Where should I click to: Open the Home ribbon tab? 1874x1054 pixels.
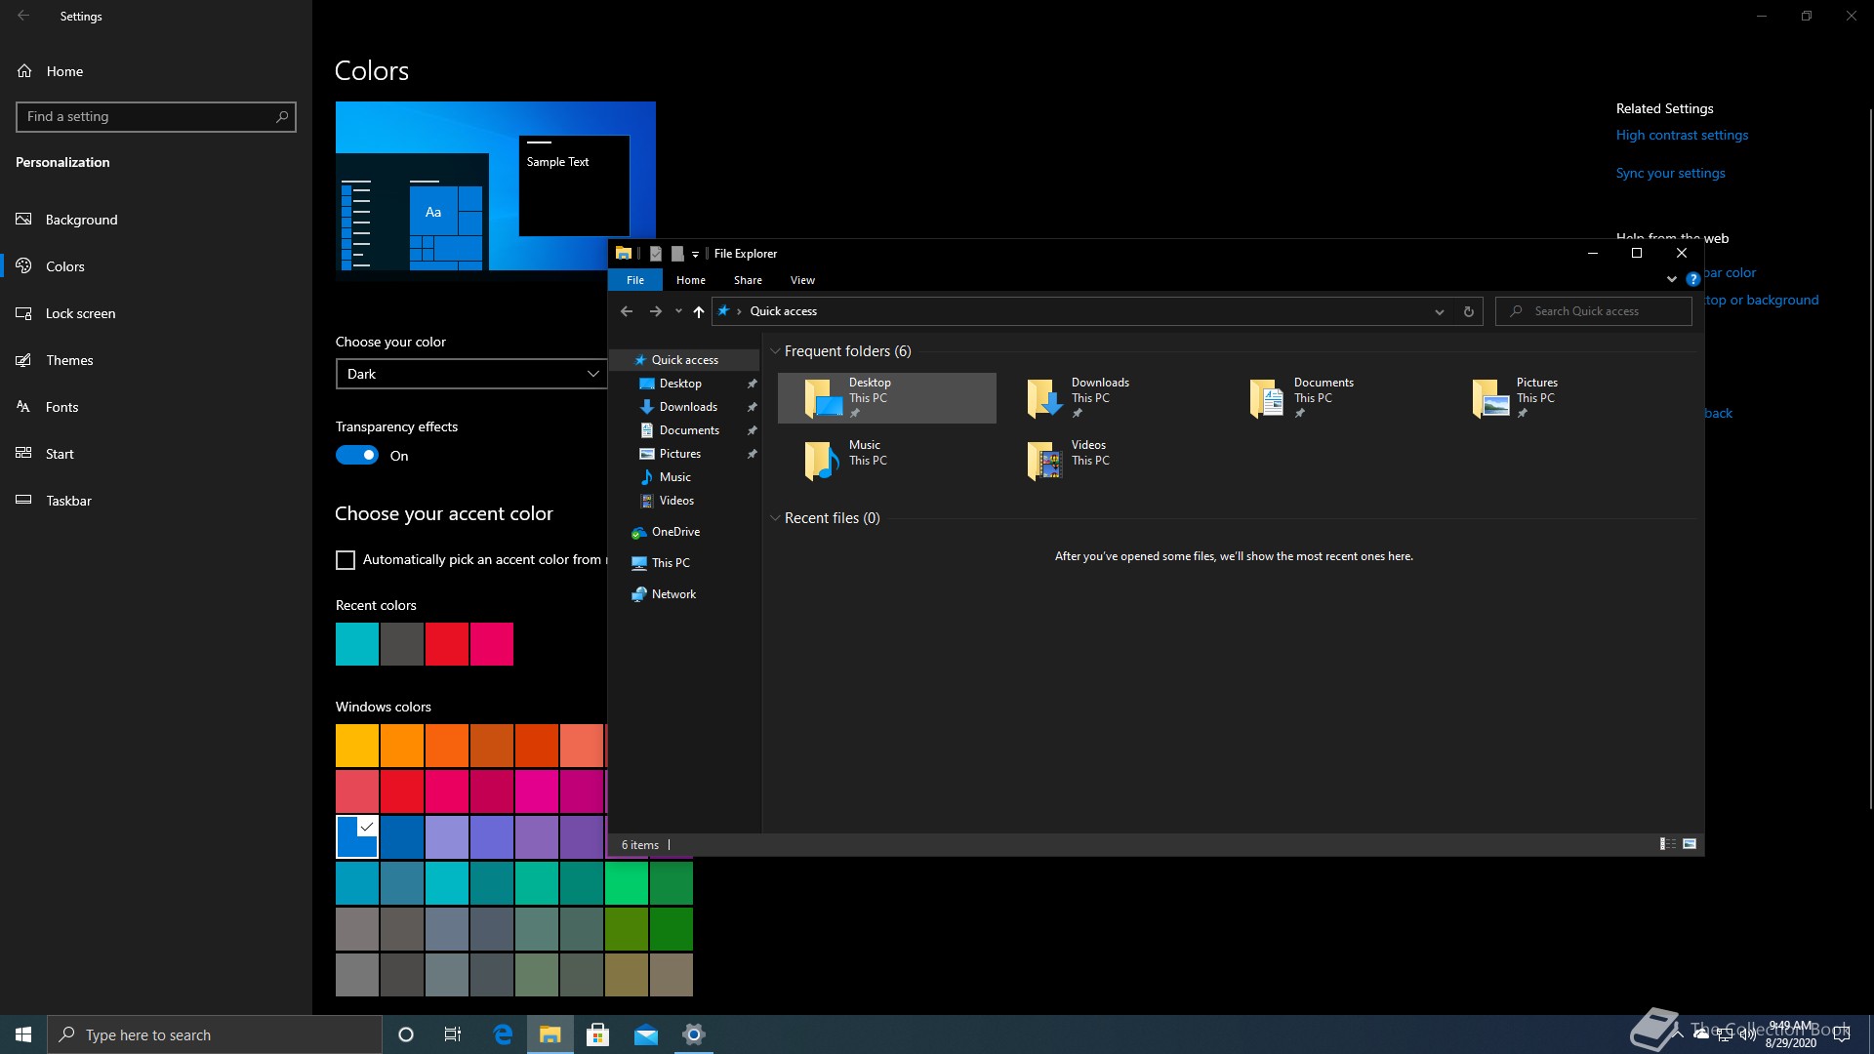click(691, 280)
